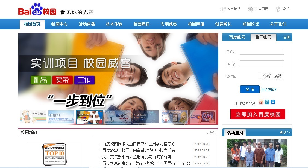Viewport: 308px width, 168px height.
Task: Navigate to 实训威客
Action: click(169, 24)
